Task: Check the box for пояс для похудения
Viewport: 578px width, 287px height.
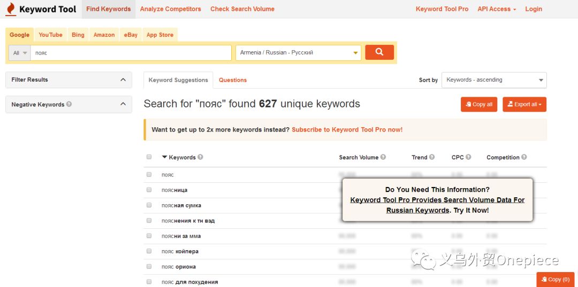Action: 149,282
